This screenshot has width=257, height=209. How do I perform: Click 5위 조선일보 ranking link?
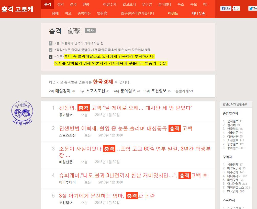[x=159, y=91]
